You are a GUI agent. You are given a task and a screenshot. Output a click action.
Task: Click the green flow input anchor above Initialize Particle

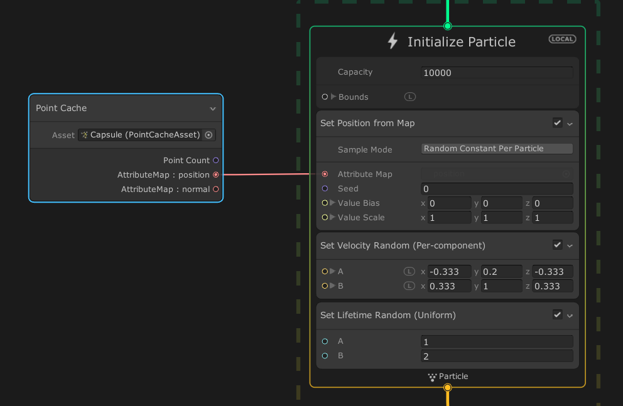447,26
